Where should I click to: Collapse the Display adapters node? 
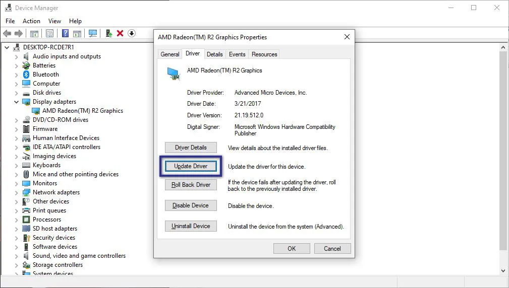click(16, 102)
